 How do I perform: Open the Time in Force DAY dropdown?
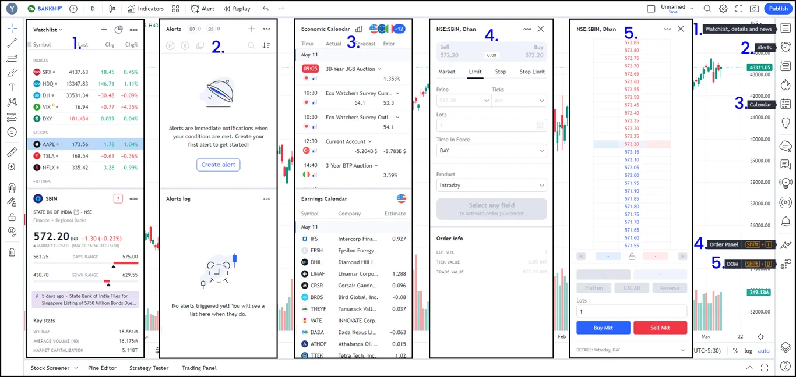pyautogui.click(x=492, y=151)
